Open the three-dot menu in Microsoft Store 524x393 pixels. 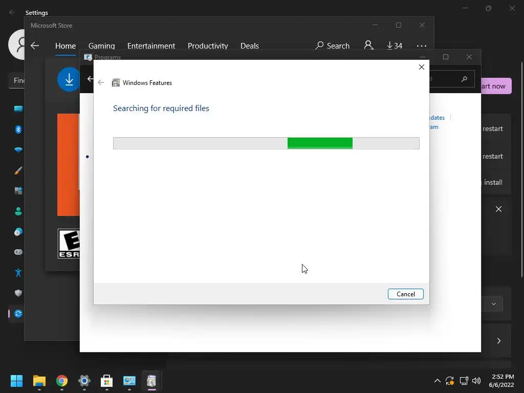point(422,46)
